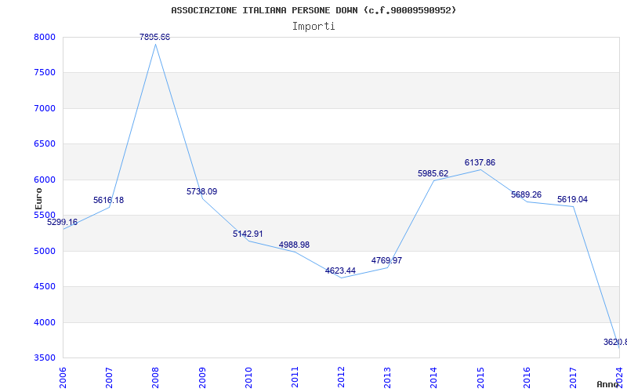Click the Importi subtitle

313,27
